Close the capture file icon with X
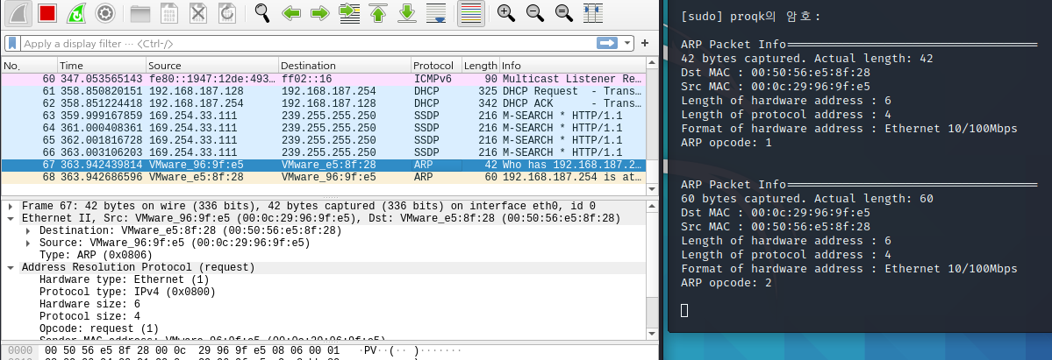Viewport: 1052px width, 360px height. (x=198, y=13)
